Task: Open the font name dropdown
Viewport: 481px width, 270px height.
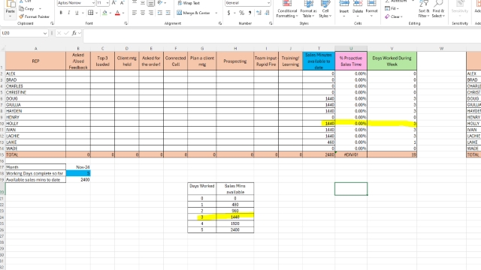Action: point(93,3)
